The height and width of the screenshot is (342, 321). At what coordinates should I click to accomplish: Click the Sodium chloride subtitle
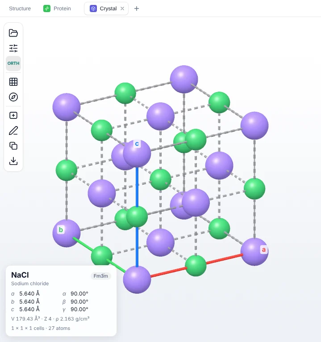coord(30,283)
